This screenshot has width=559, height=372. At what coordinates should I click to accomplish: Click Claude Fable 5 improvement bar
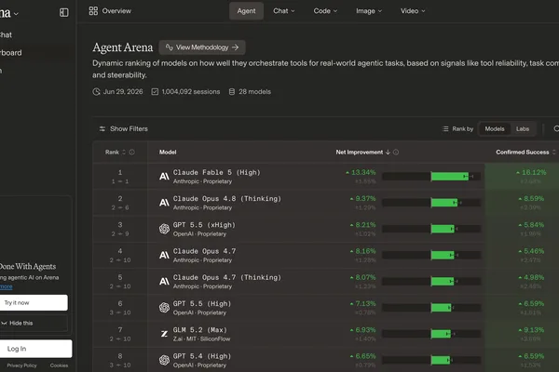pyautogui.click(x=431, y=176)
